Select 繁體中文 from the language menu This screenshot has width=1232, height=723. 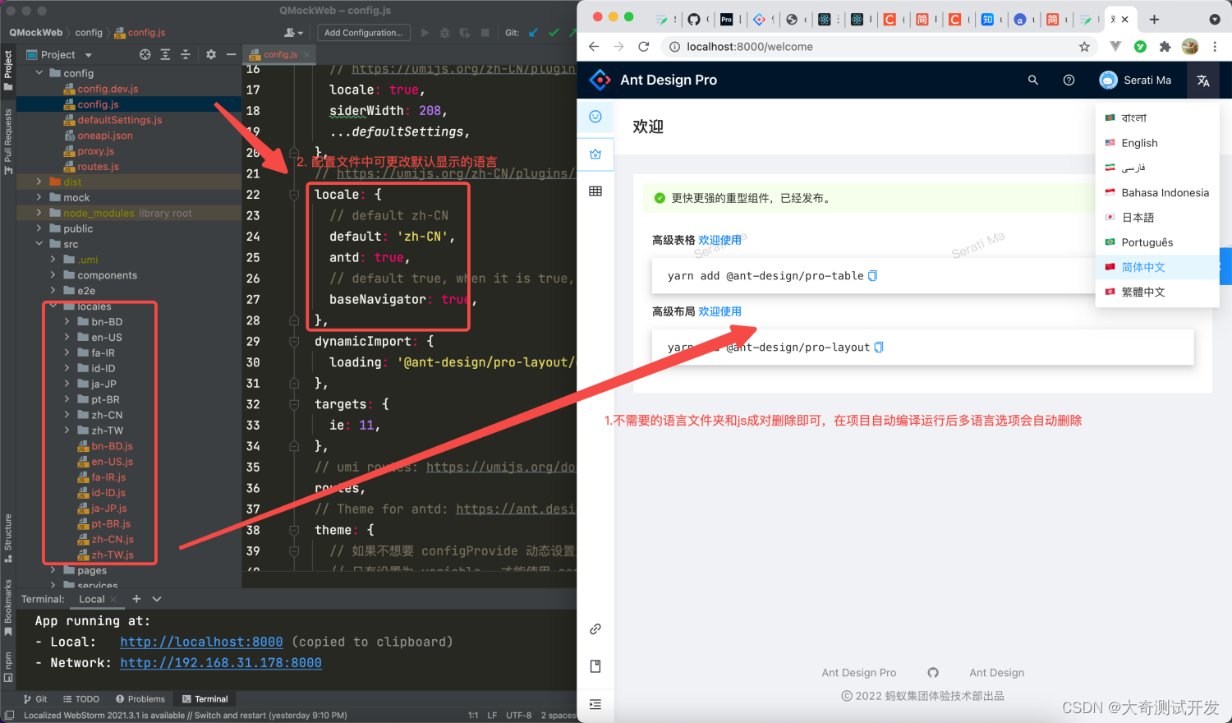point(1157,292)
